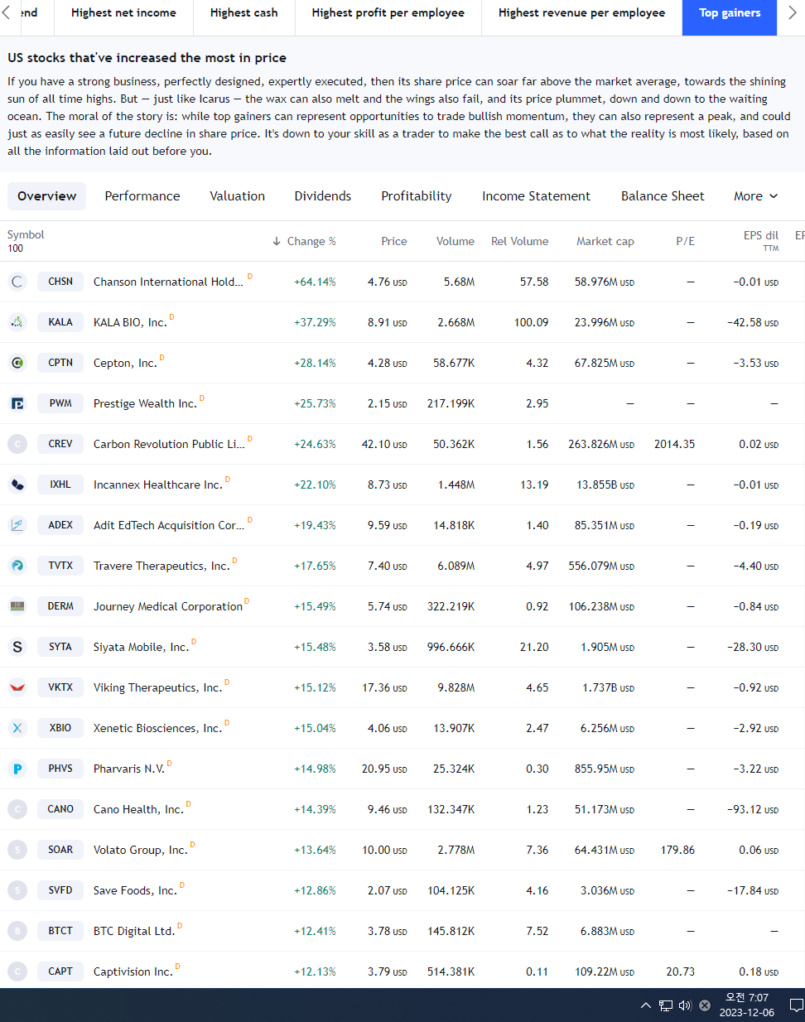Sort by the Price column header
The image size is (805, 1022).
394,241
